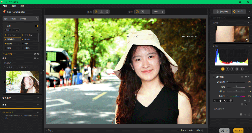Toggle favorite star on 单色 category
This screenshot has width=252, height=133.
(23, 44)
